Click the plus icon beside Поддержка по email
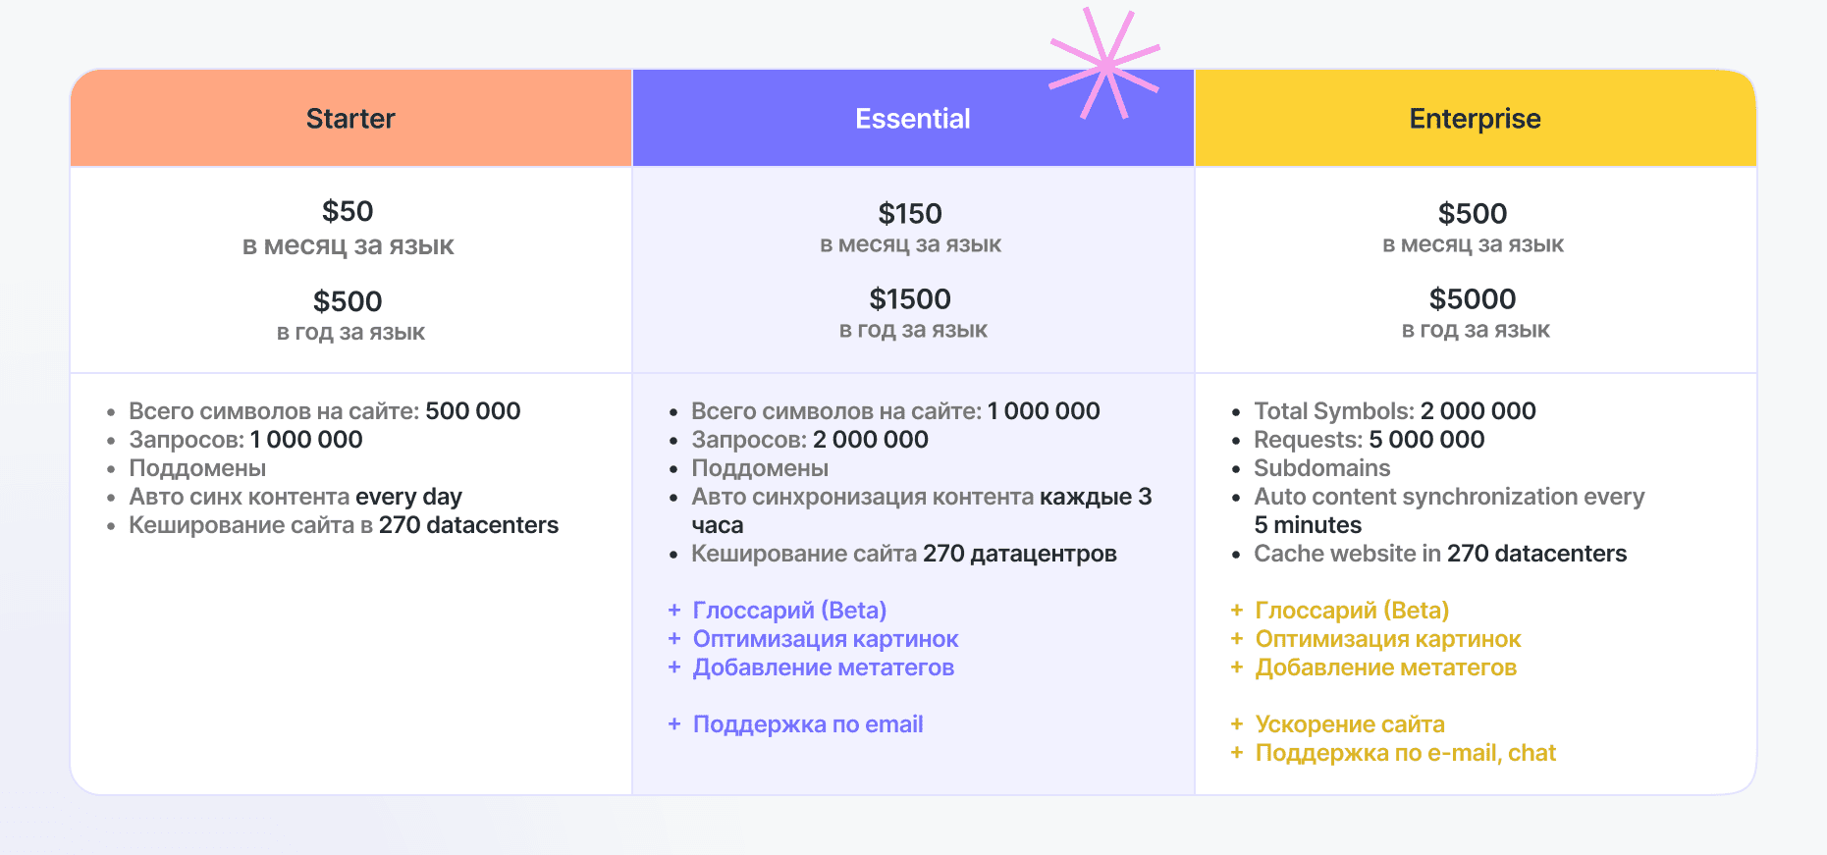 674,724
